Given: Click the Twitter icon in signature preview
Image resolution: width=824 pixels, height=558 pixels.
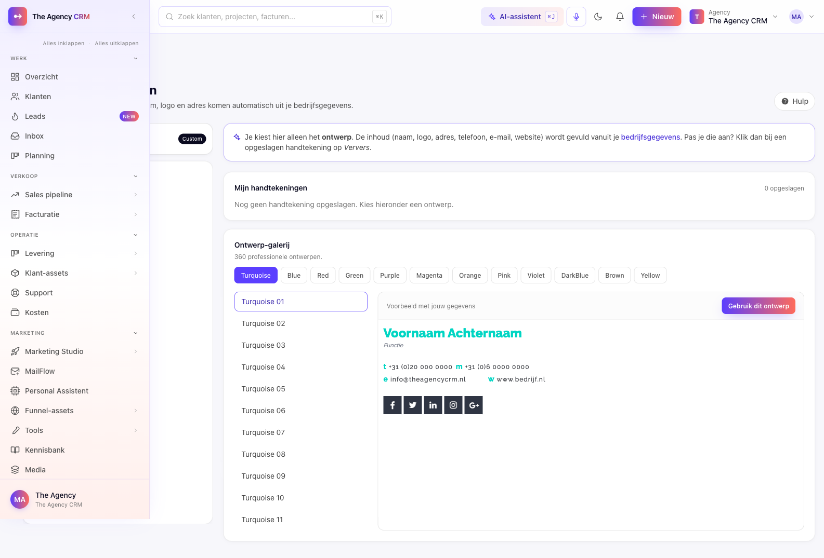Looking at the screenshot, I should [413, 405].
